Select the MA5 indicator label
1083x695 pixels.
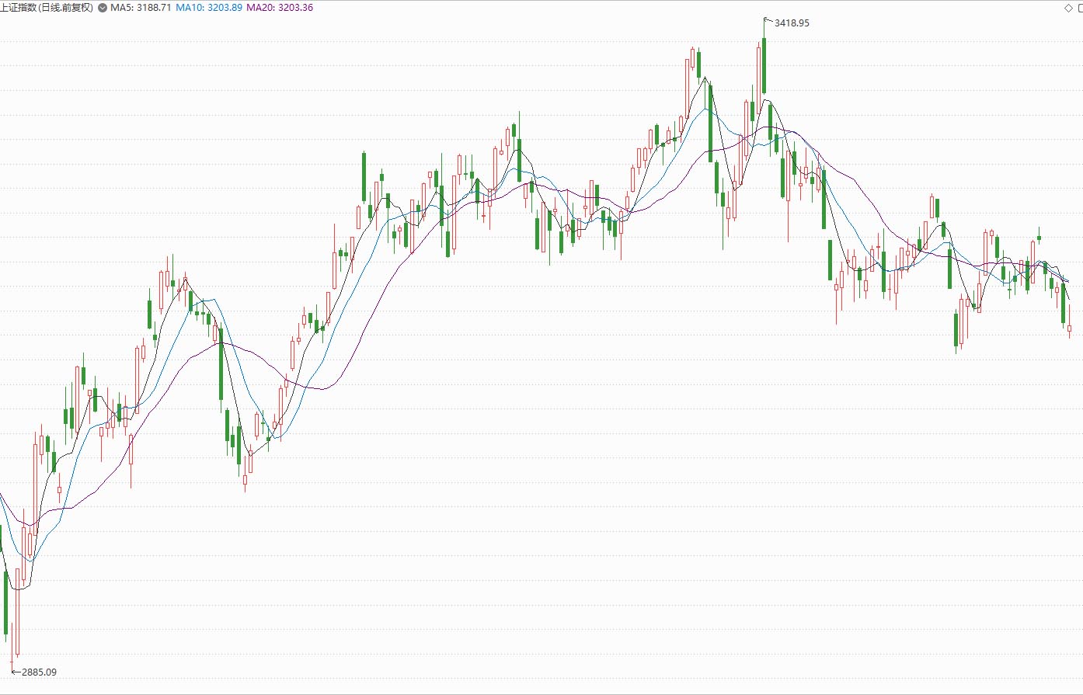(x=121, y=8)
